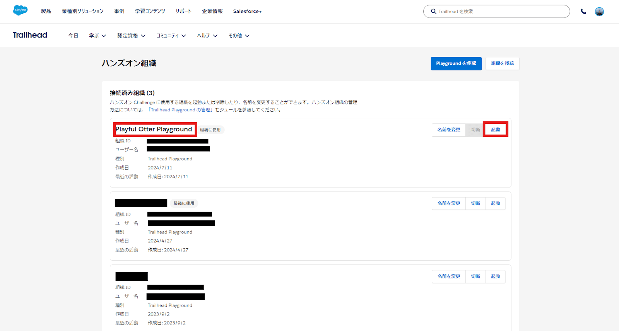Viewport: 619px width, 331px height.
Task: Expand the ヘルプ menu
Action: tap(207, 36)
